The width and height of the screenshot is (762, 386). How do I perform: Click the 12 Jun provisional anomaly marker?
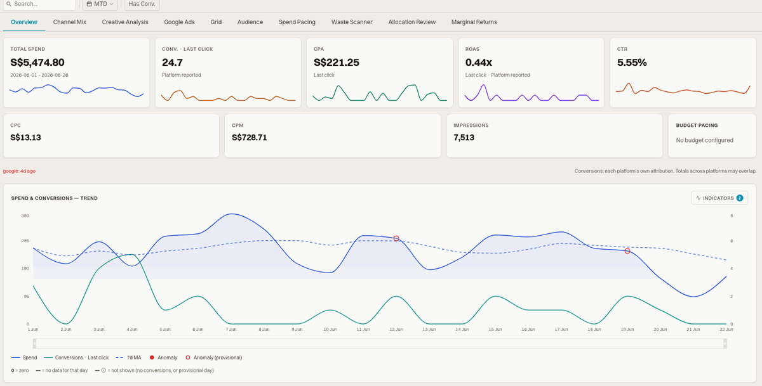click(x=396, y=238)
